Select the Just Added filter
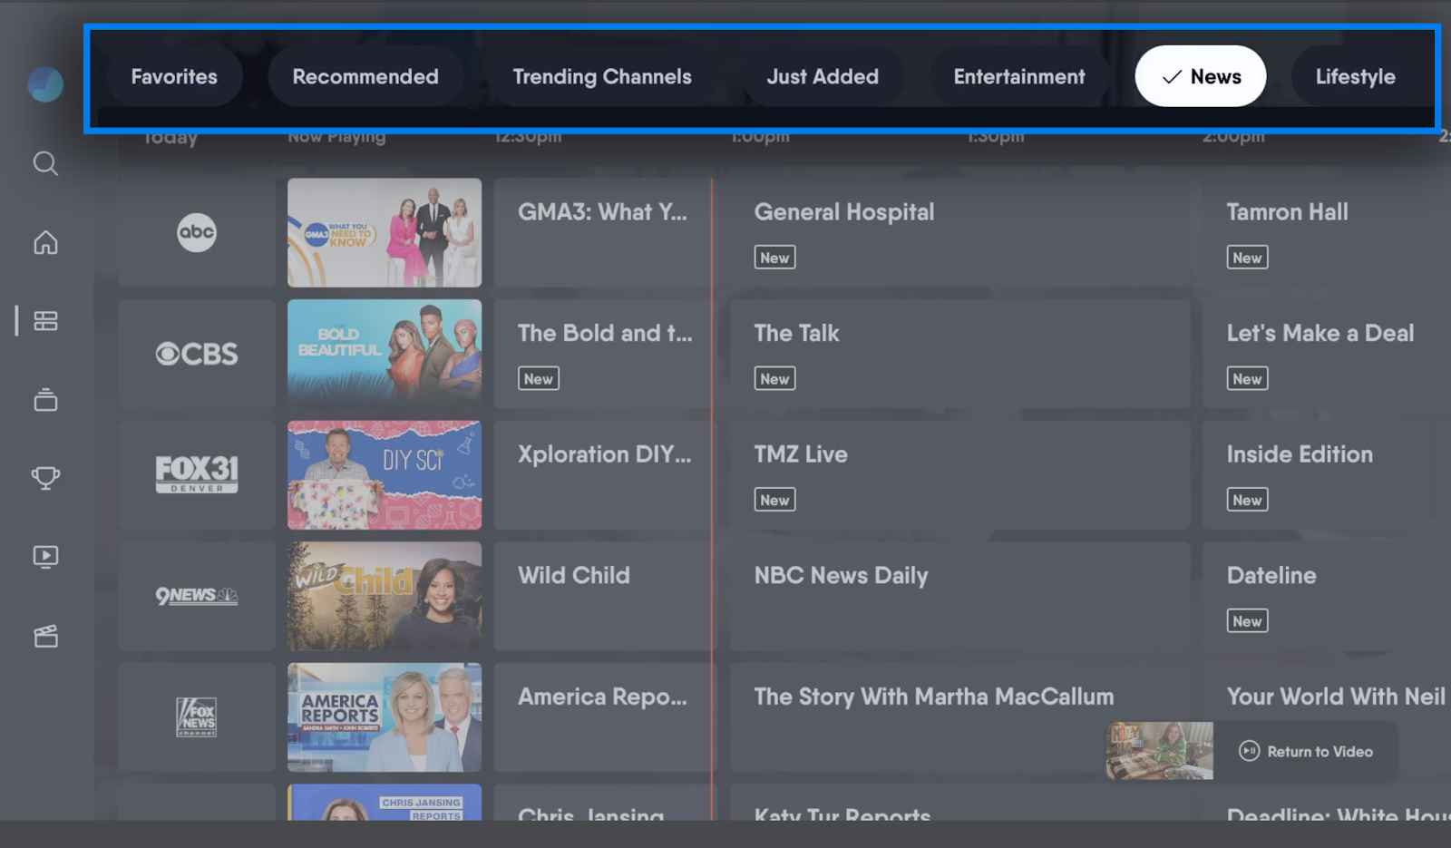The width and height of the screenshot is (1451, 848). pos(823,76)
